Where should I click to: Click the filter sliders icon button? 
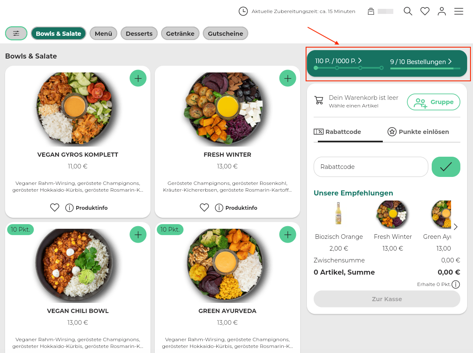[16, 33]
